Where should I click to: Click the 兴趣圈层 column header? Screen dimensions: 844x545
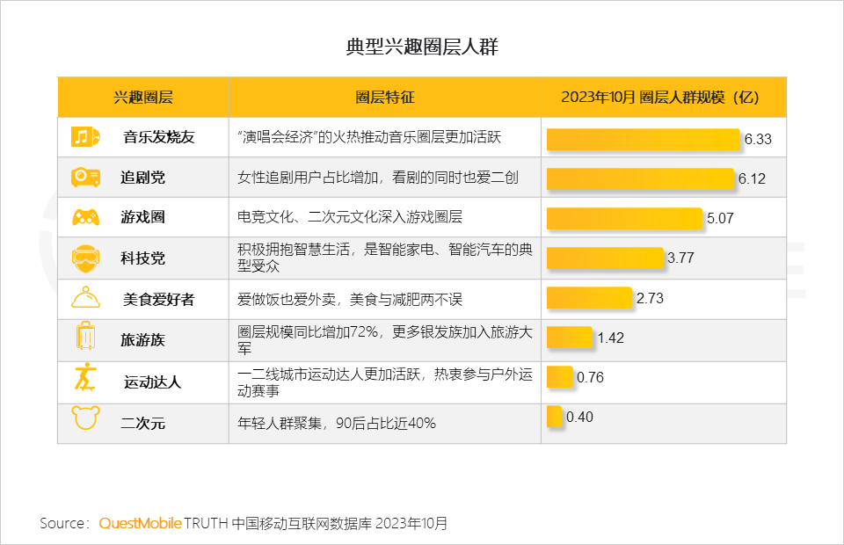click(143, 97)
